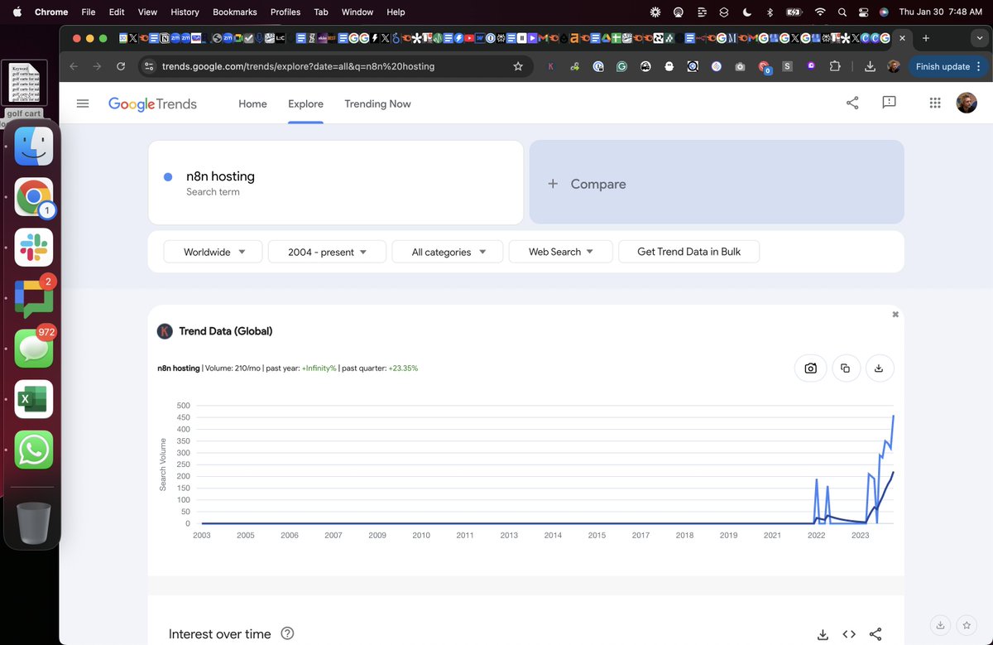Switch to the Trending Now tab
993x645 pixels.
click(377, 103)
